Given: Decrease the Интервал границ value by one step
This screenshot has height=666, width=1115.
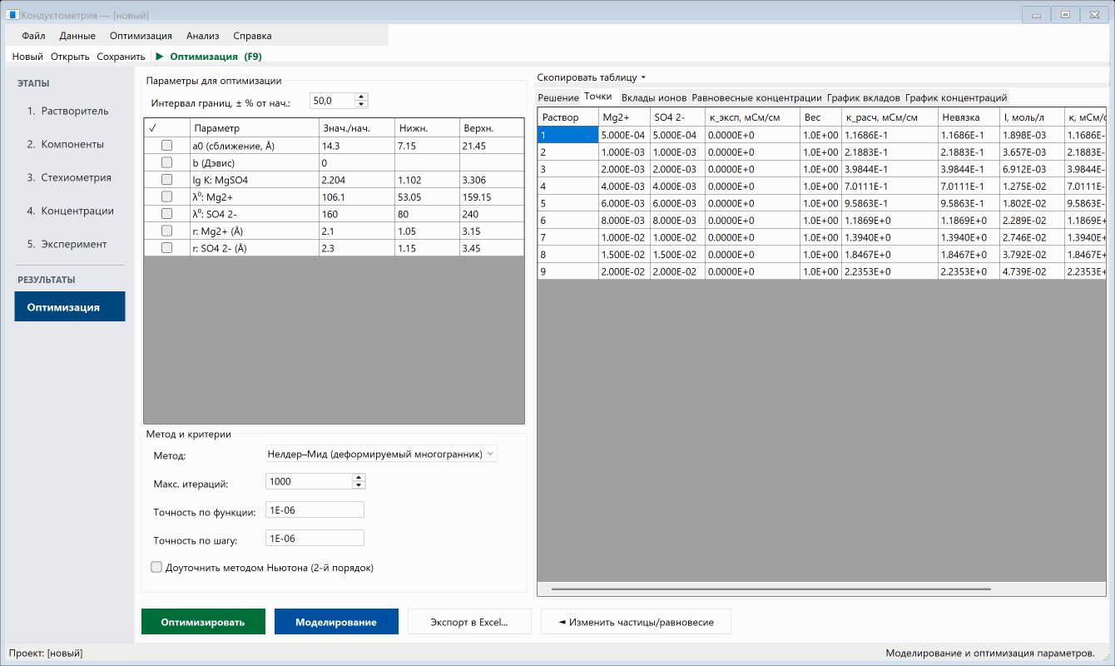Looking at the screenshot, I should click(x=361, y=104).
